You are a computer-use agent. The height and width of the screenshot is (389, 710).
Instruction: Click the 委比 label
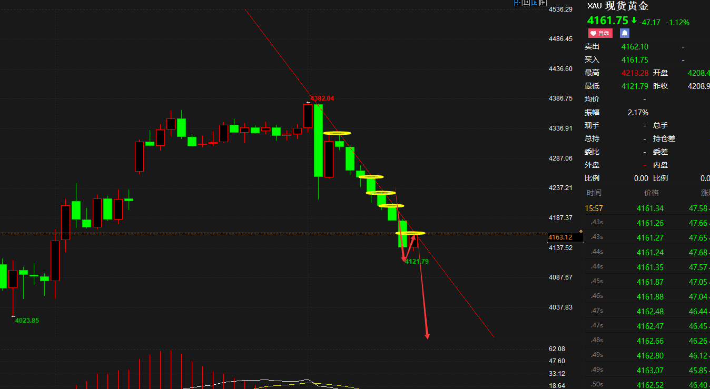pyautogui.click(x=592, y=152)
